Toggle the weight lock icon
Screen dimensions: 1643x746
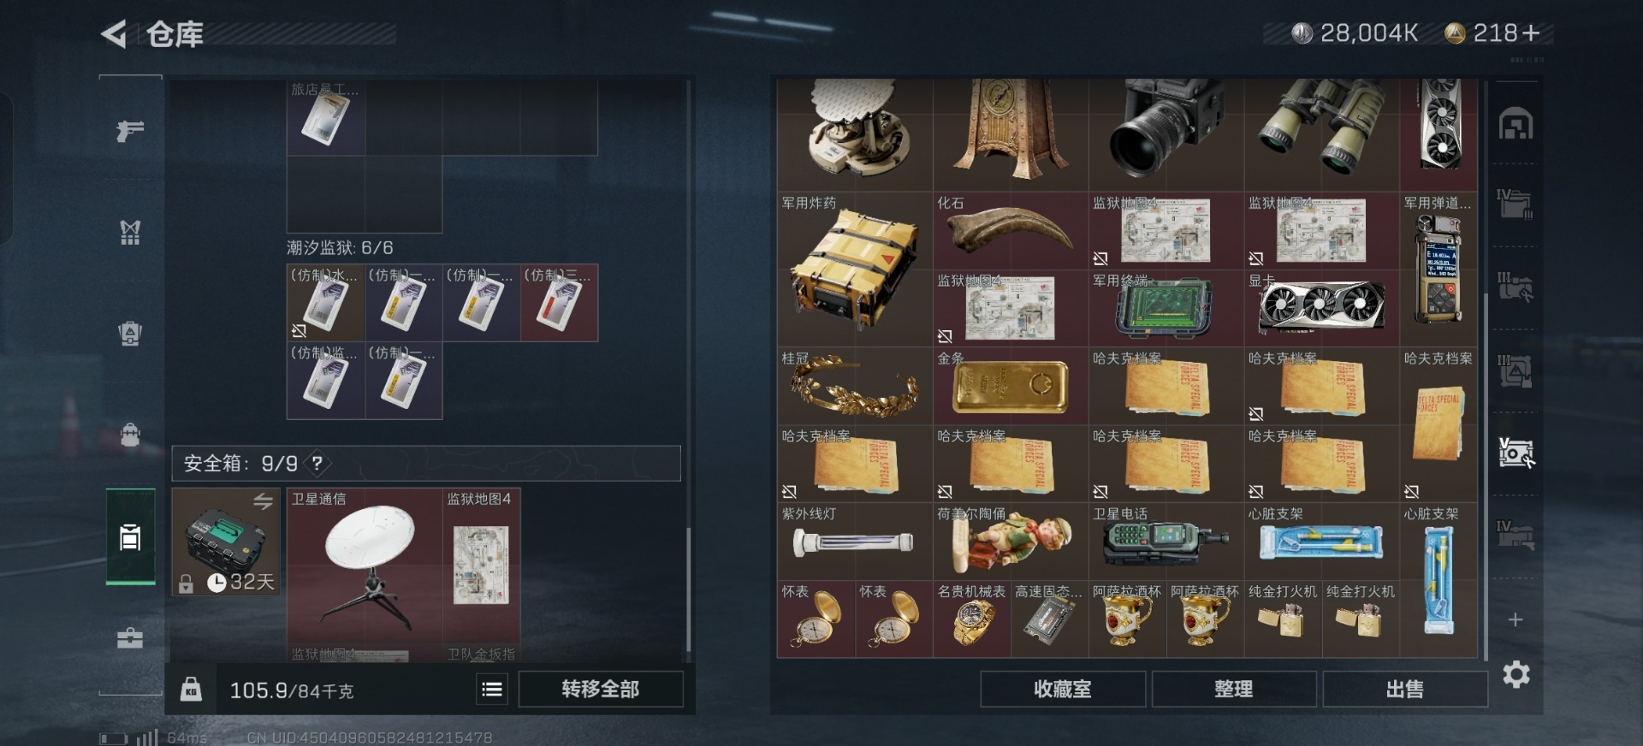click(191, 689)
